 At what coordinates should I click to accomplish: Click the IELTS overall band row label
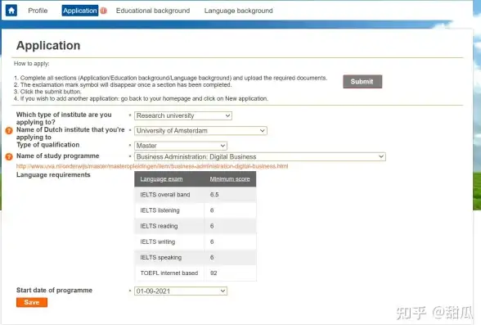point(165,195)
